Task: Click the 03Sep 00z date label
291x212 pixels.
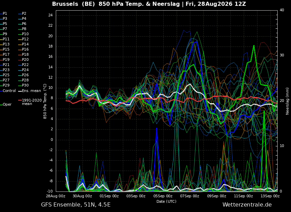Action: [136, 196]
